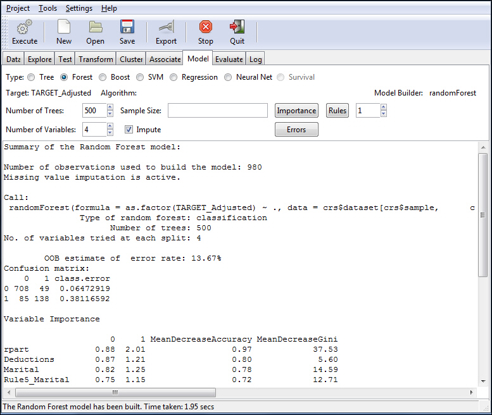
Task: Click the rpart variable importance row
Action: tap(171, 349)
